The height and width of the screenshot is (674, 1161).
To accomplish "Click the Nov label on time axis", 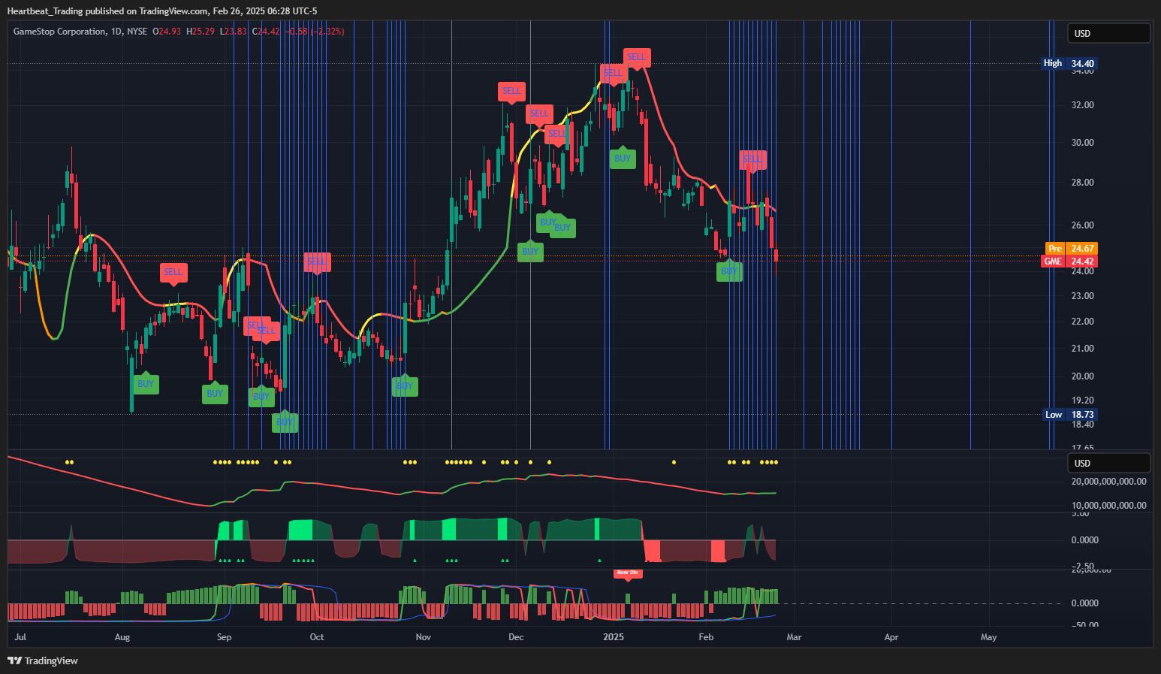I will click(424, 637).
